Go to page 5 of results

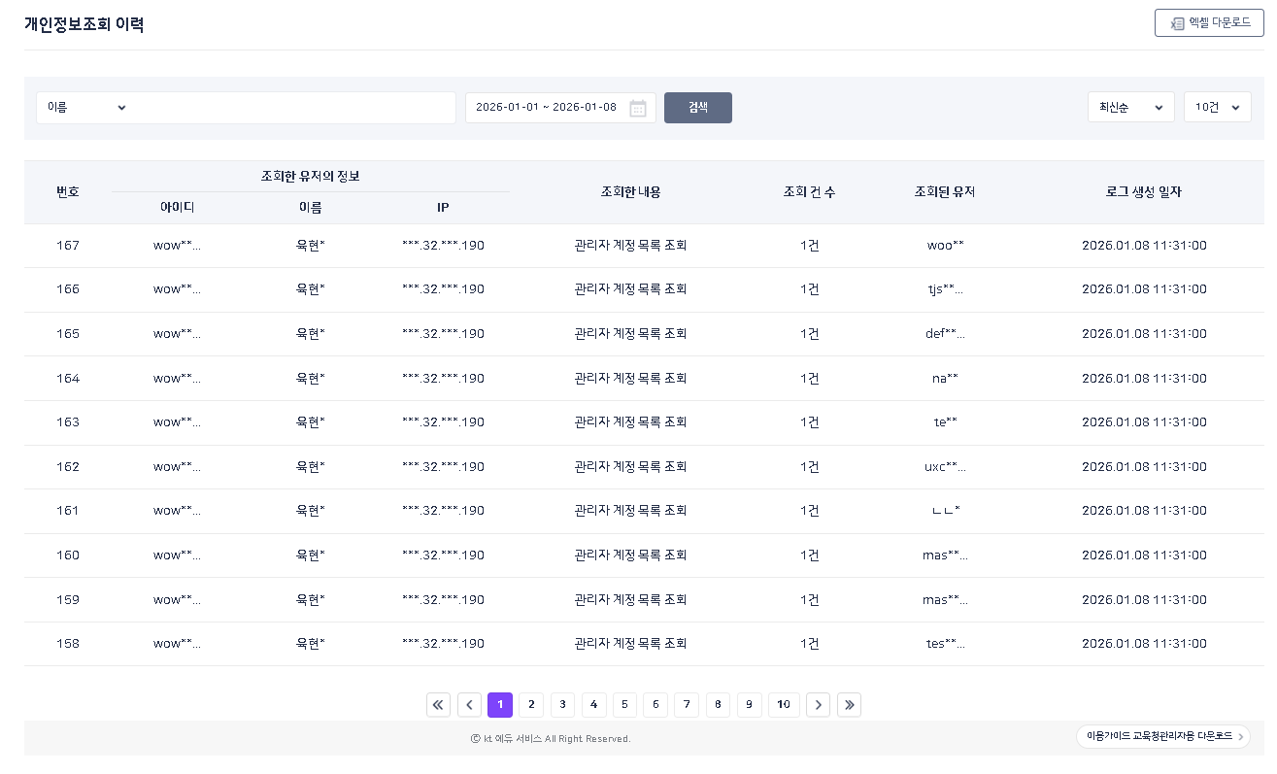click(624, 705)
